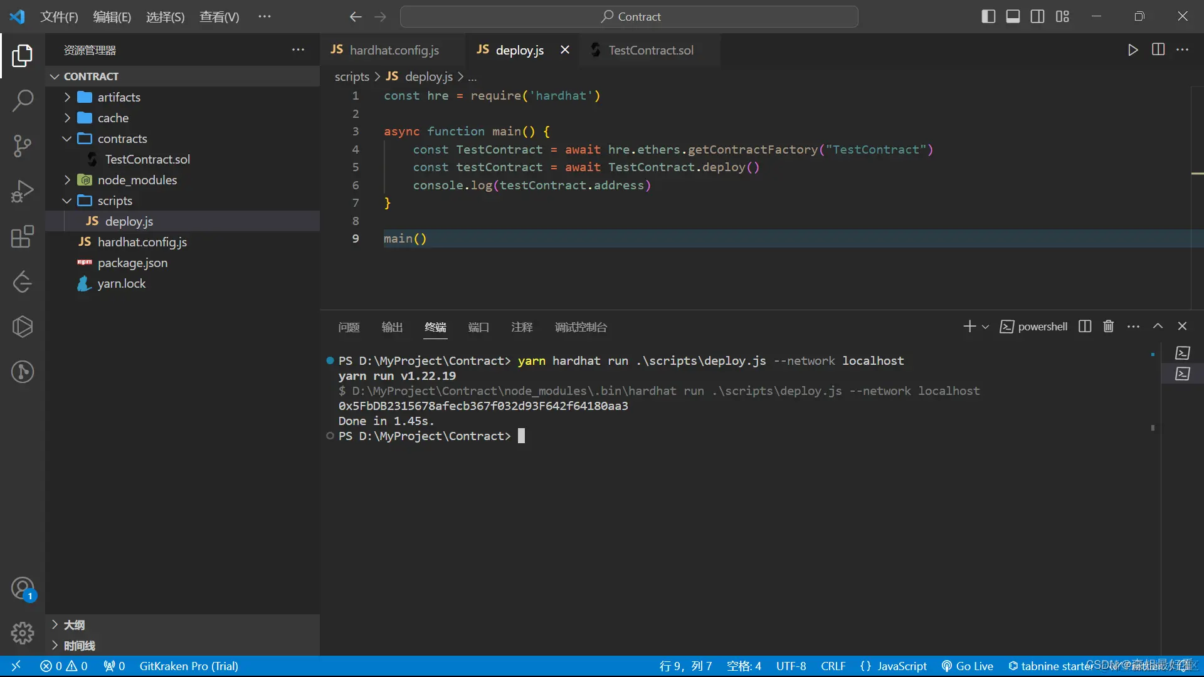Image resolution: width=1204 pixels, height=677 pixels.
Task: Open the 输出 panel tab
Action: (392, 327)
